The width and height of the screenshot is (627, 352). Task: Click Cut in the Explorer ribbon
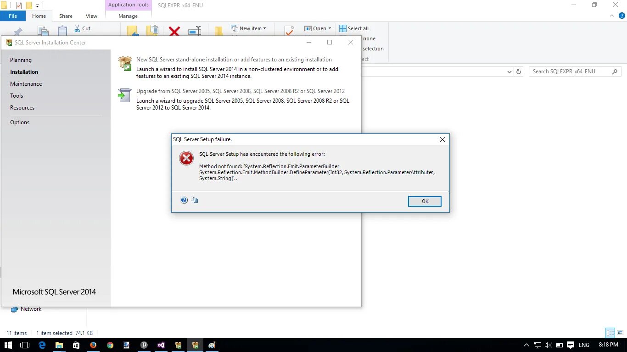click(82, 28)
